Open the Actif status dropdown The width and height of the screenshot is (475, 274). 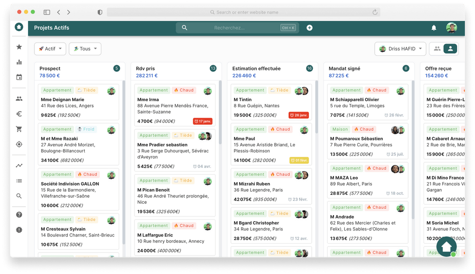tap(50, 49)
